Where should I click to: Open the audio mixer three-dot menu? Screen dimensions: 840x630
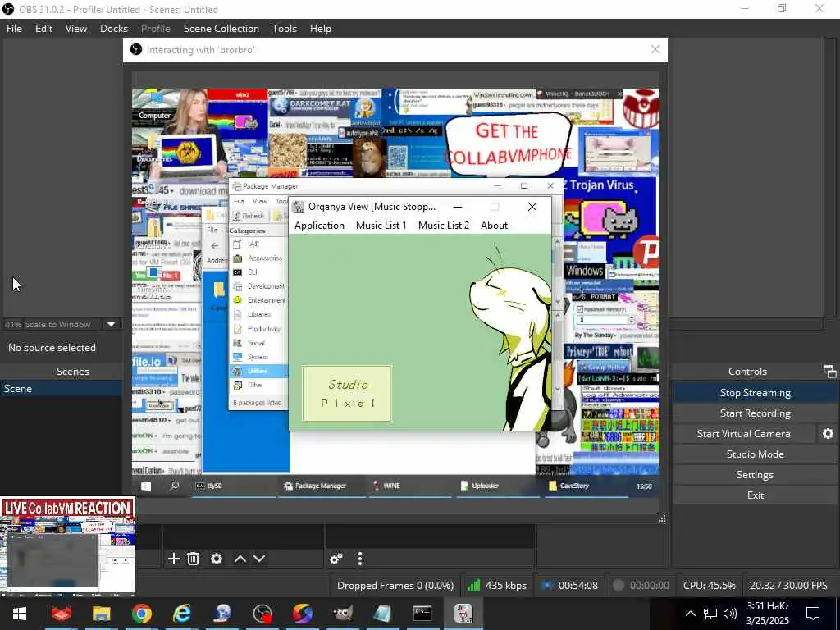(360, 559)
